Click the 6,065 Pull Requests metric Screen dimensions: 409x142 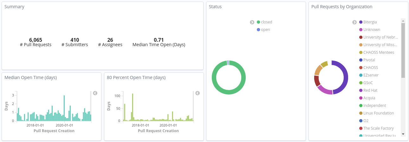36,40
